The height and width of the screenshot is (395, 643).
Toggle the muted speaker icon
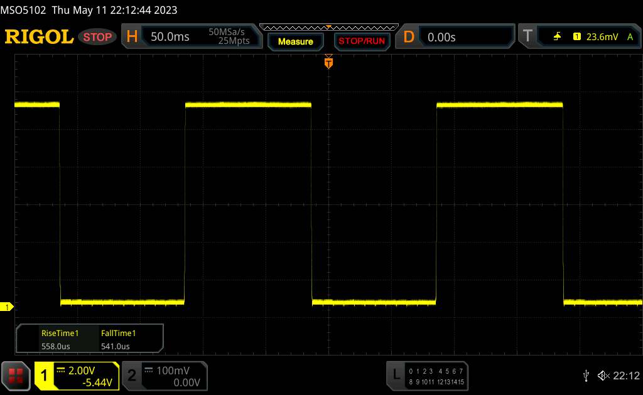(603, 376)
